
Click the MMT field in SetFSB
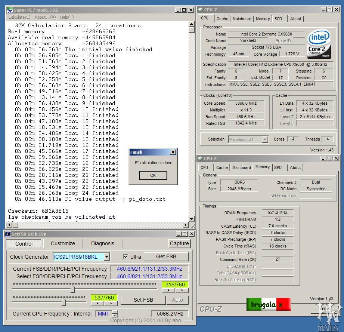tap(103, 314)
